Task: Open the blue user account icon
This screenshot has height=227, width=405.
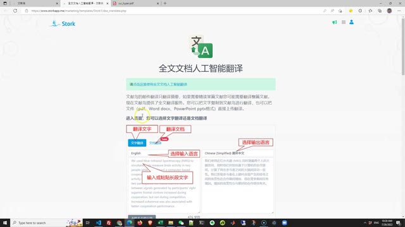Action: coord(352,22)
